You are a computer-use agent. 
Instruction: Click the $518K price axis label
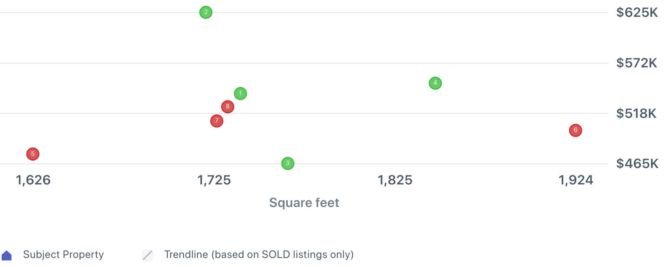[x=636, y=113]
